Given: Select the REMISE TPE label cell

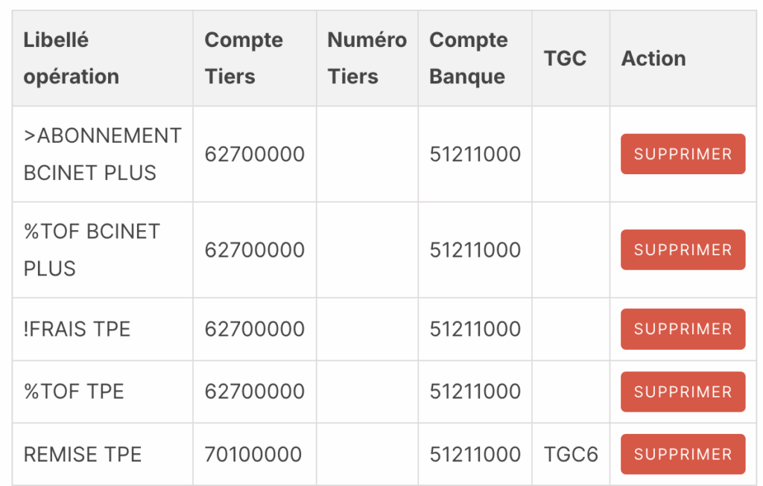Looking at the screenshot, I should point(83,454).
